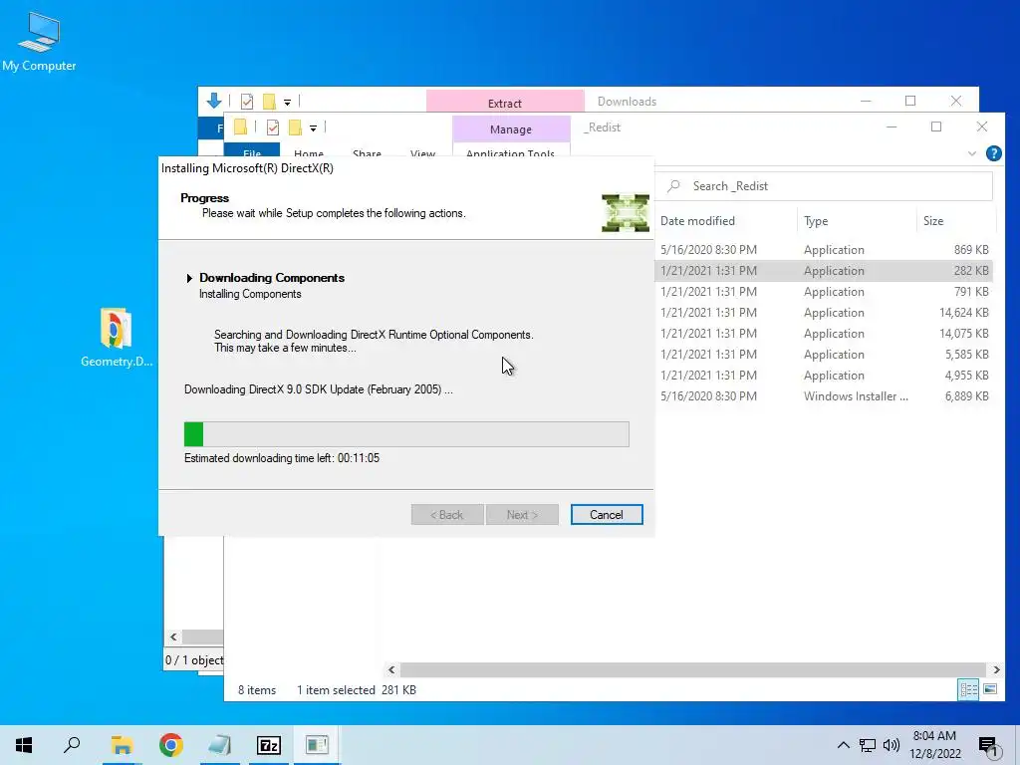This screenshot has width=1020, height=765.
Task: Click left scroll arrow in _Redist file list
Action: tap(391, 669)
